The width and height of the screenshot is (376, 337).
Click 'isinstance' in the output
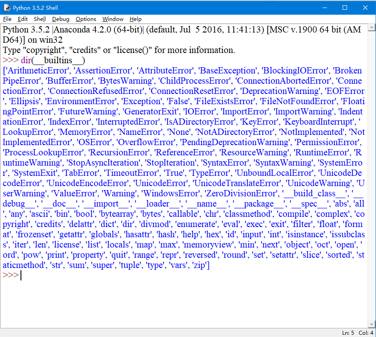click(x=306, y=235)
